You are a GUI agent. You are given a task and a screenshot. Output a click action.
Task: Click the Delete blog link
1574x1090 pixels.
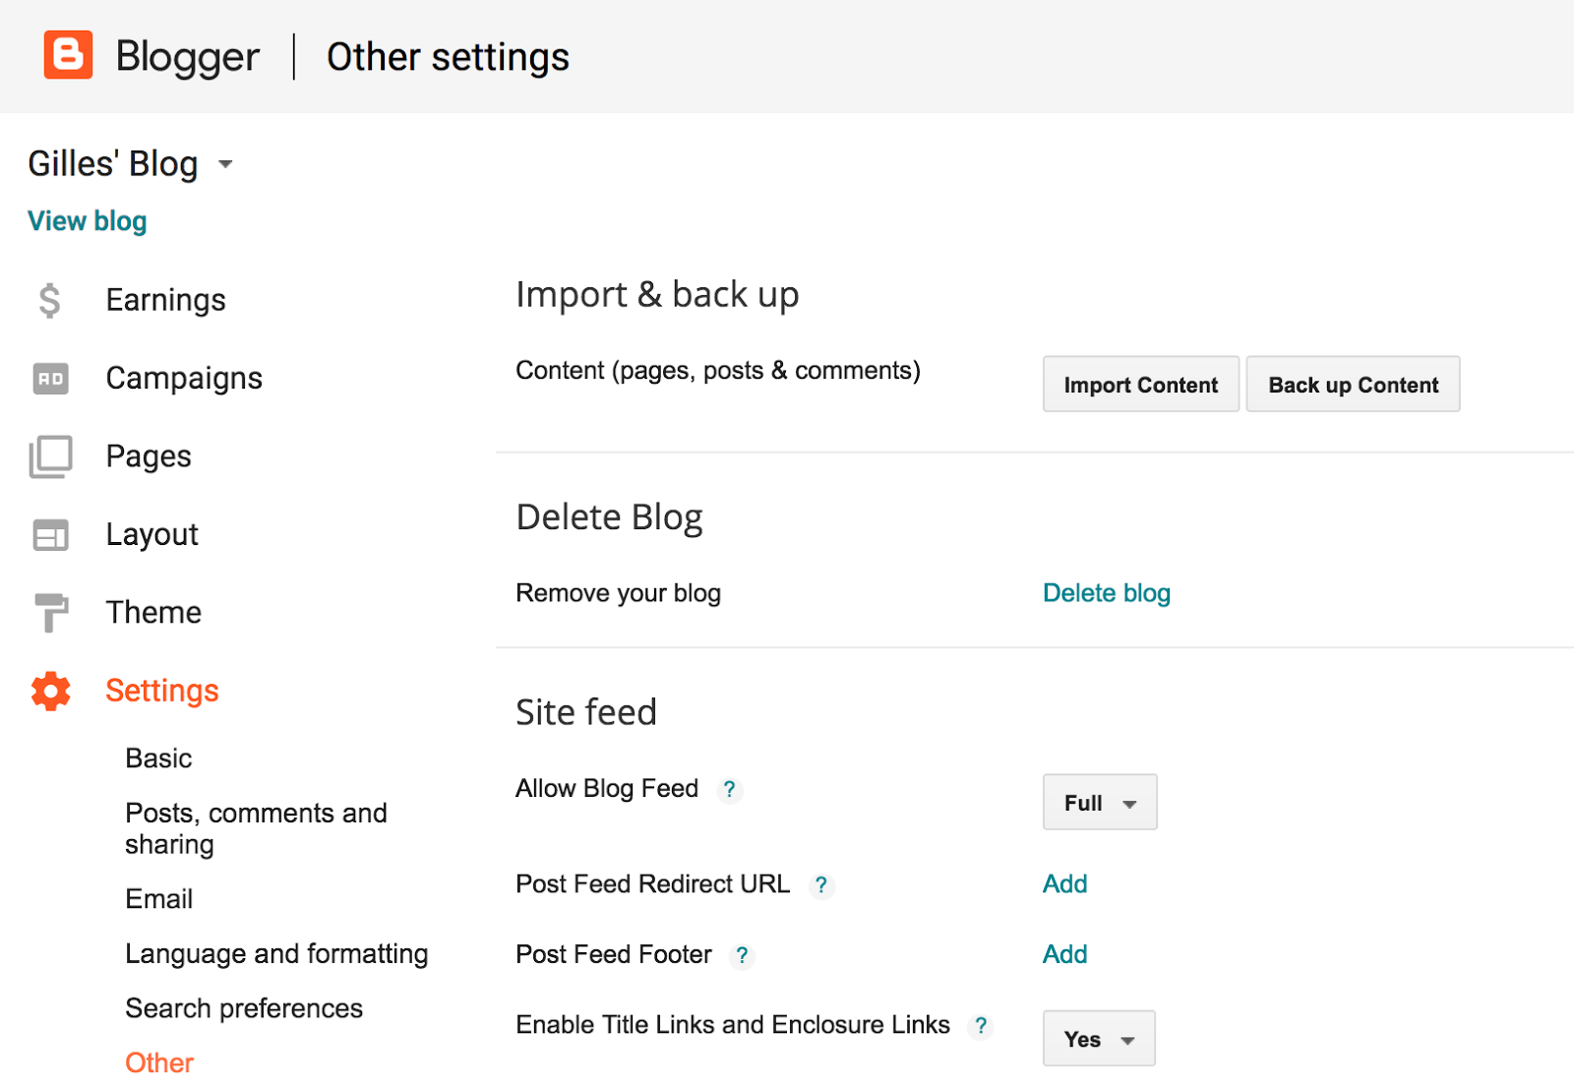click(x=1107, y=593)
